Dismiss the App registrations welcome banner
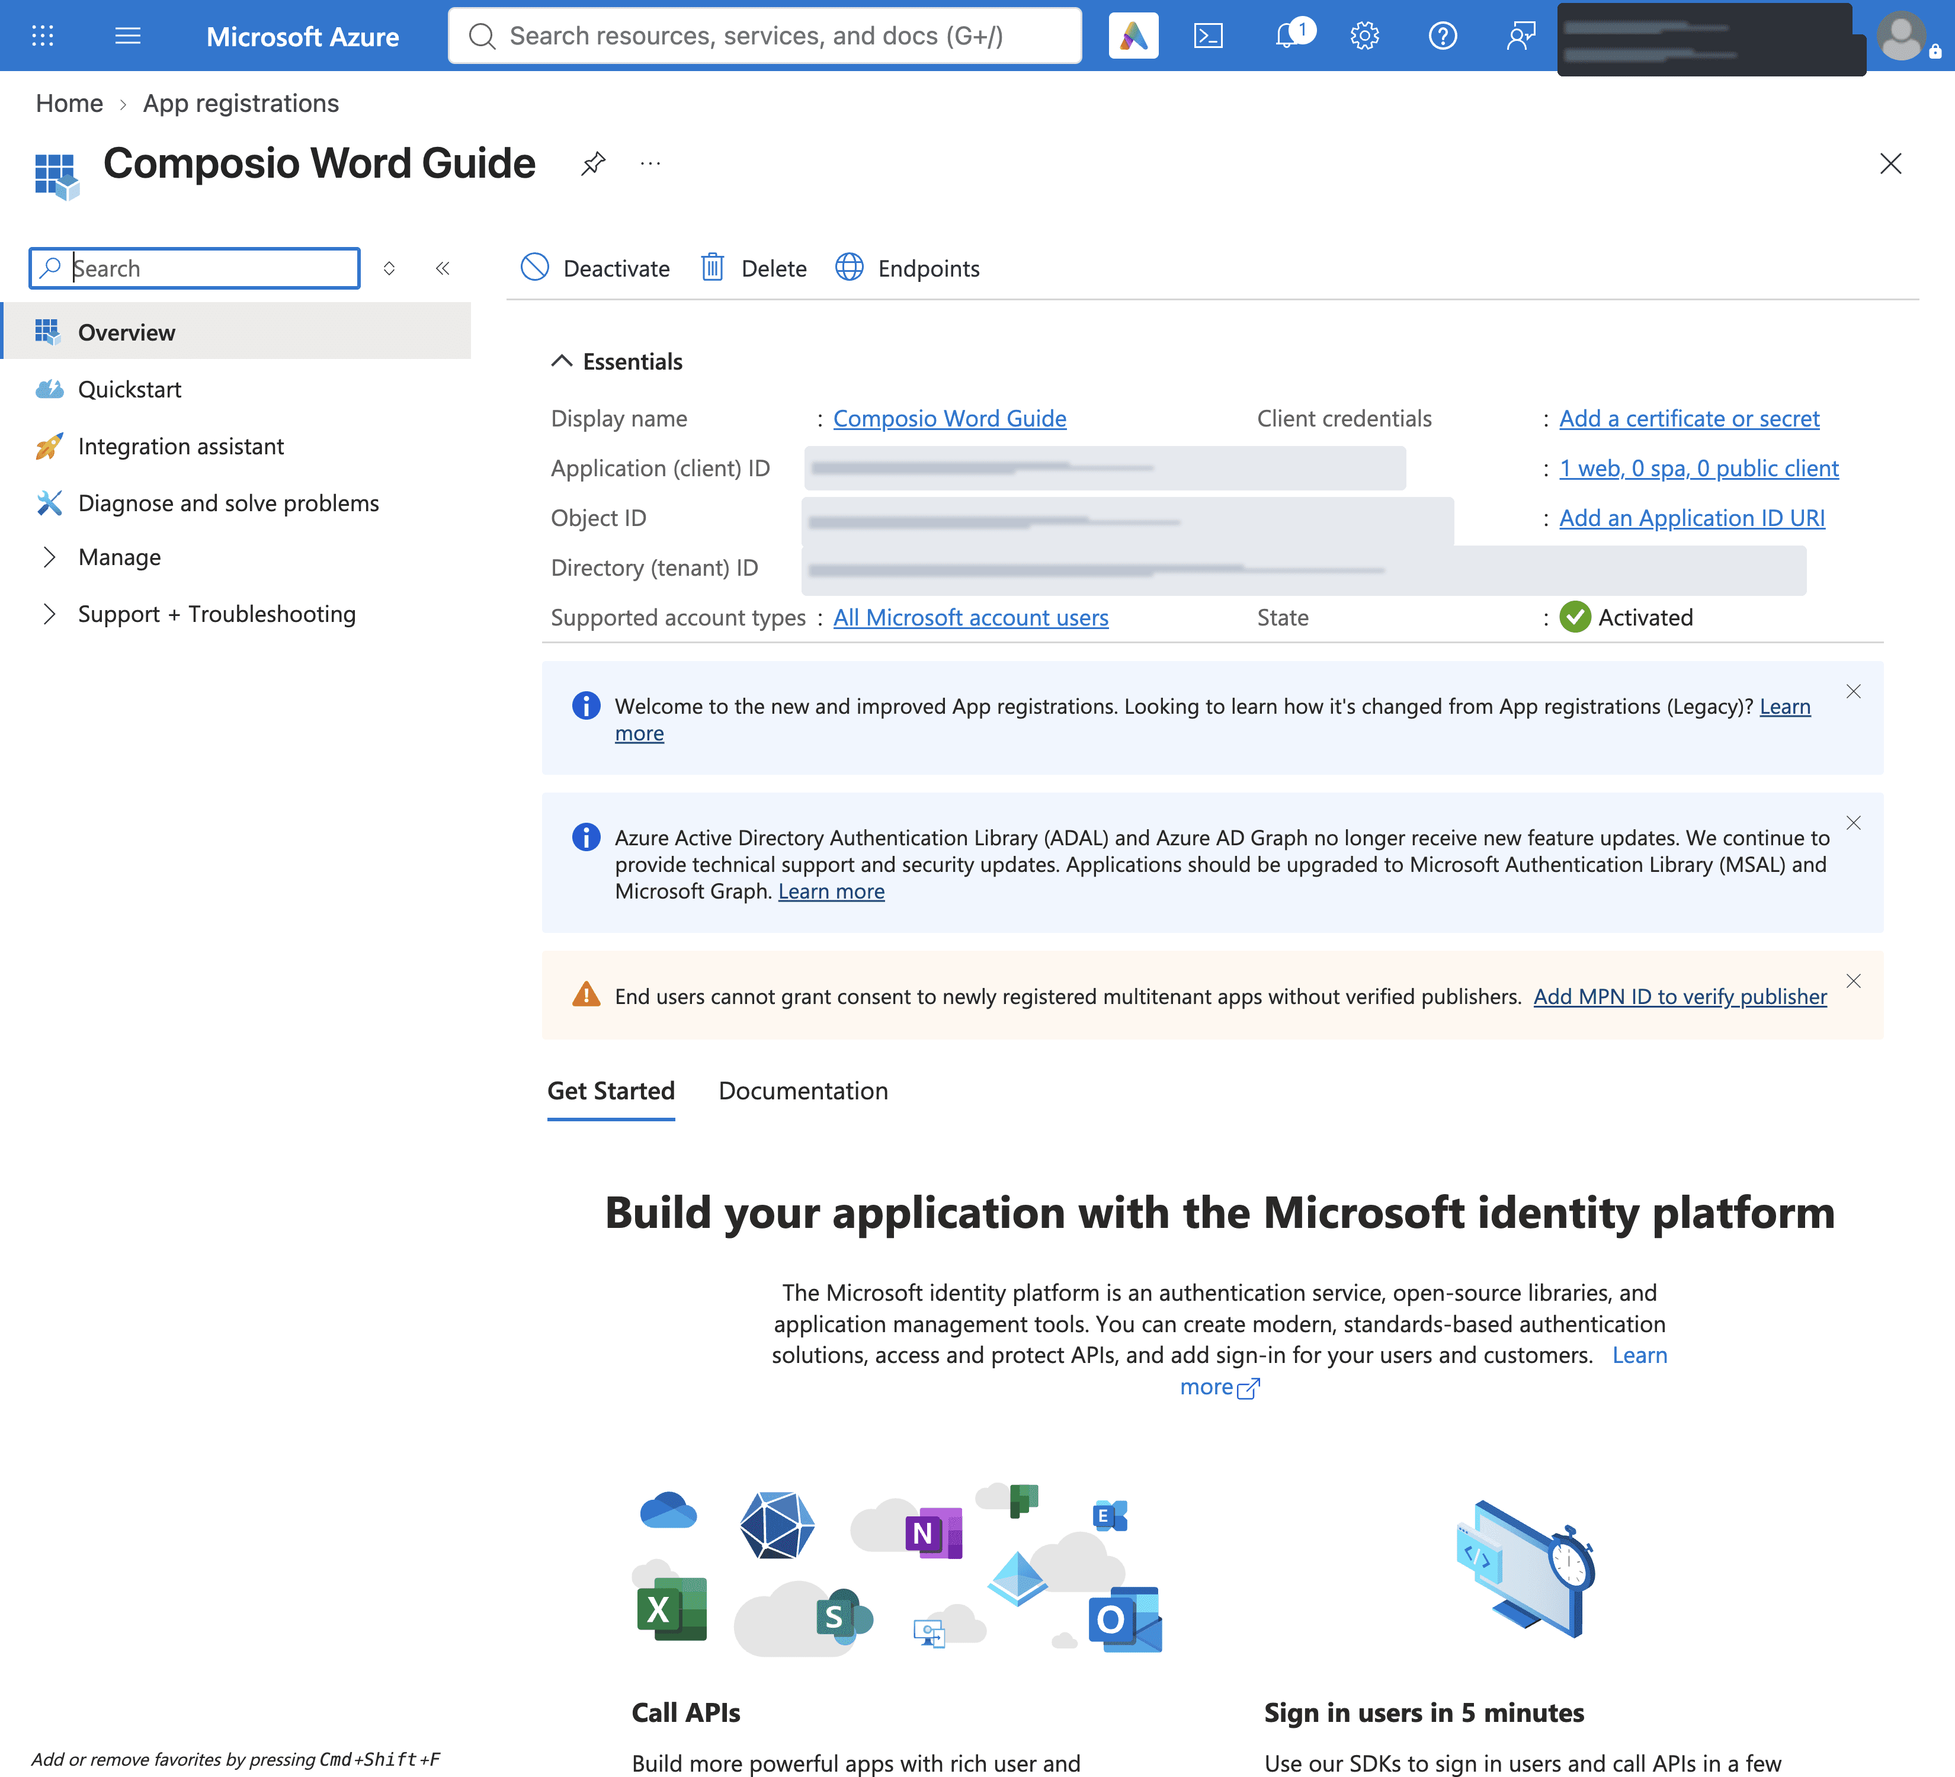1955x1777 pixels. pyautogui.click(x=1853, y=691)
